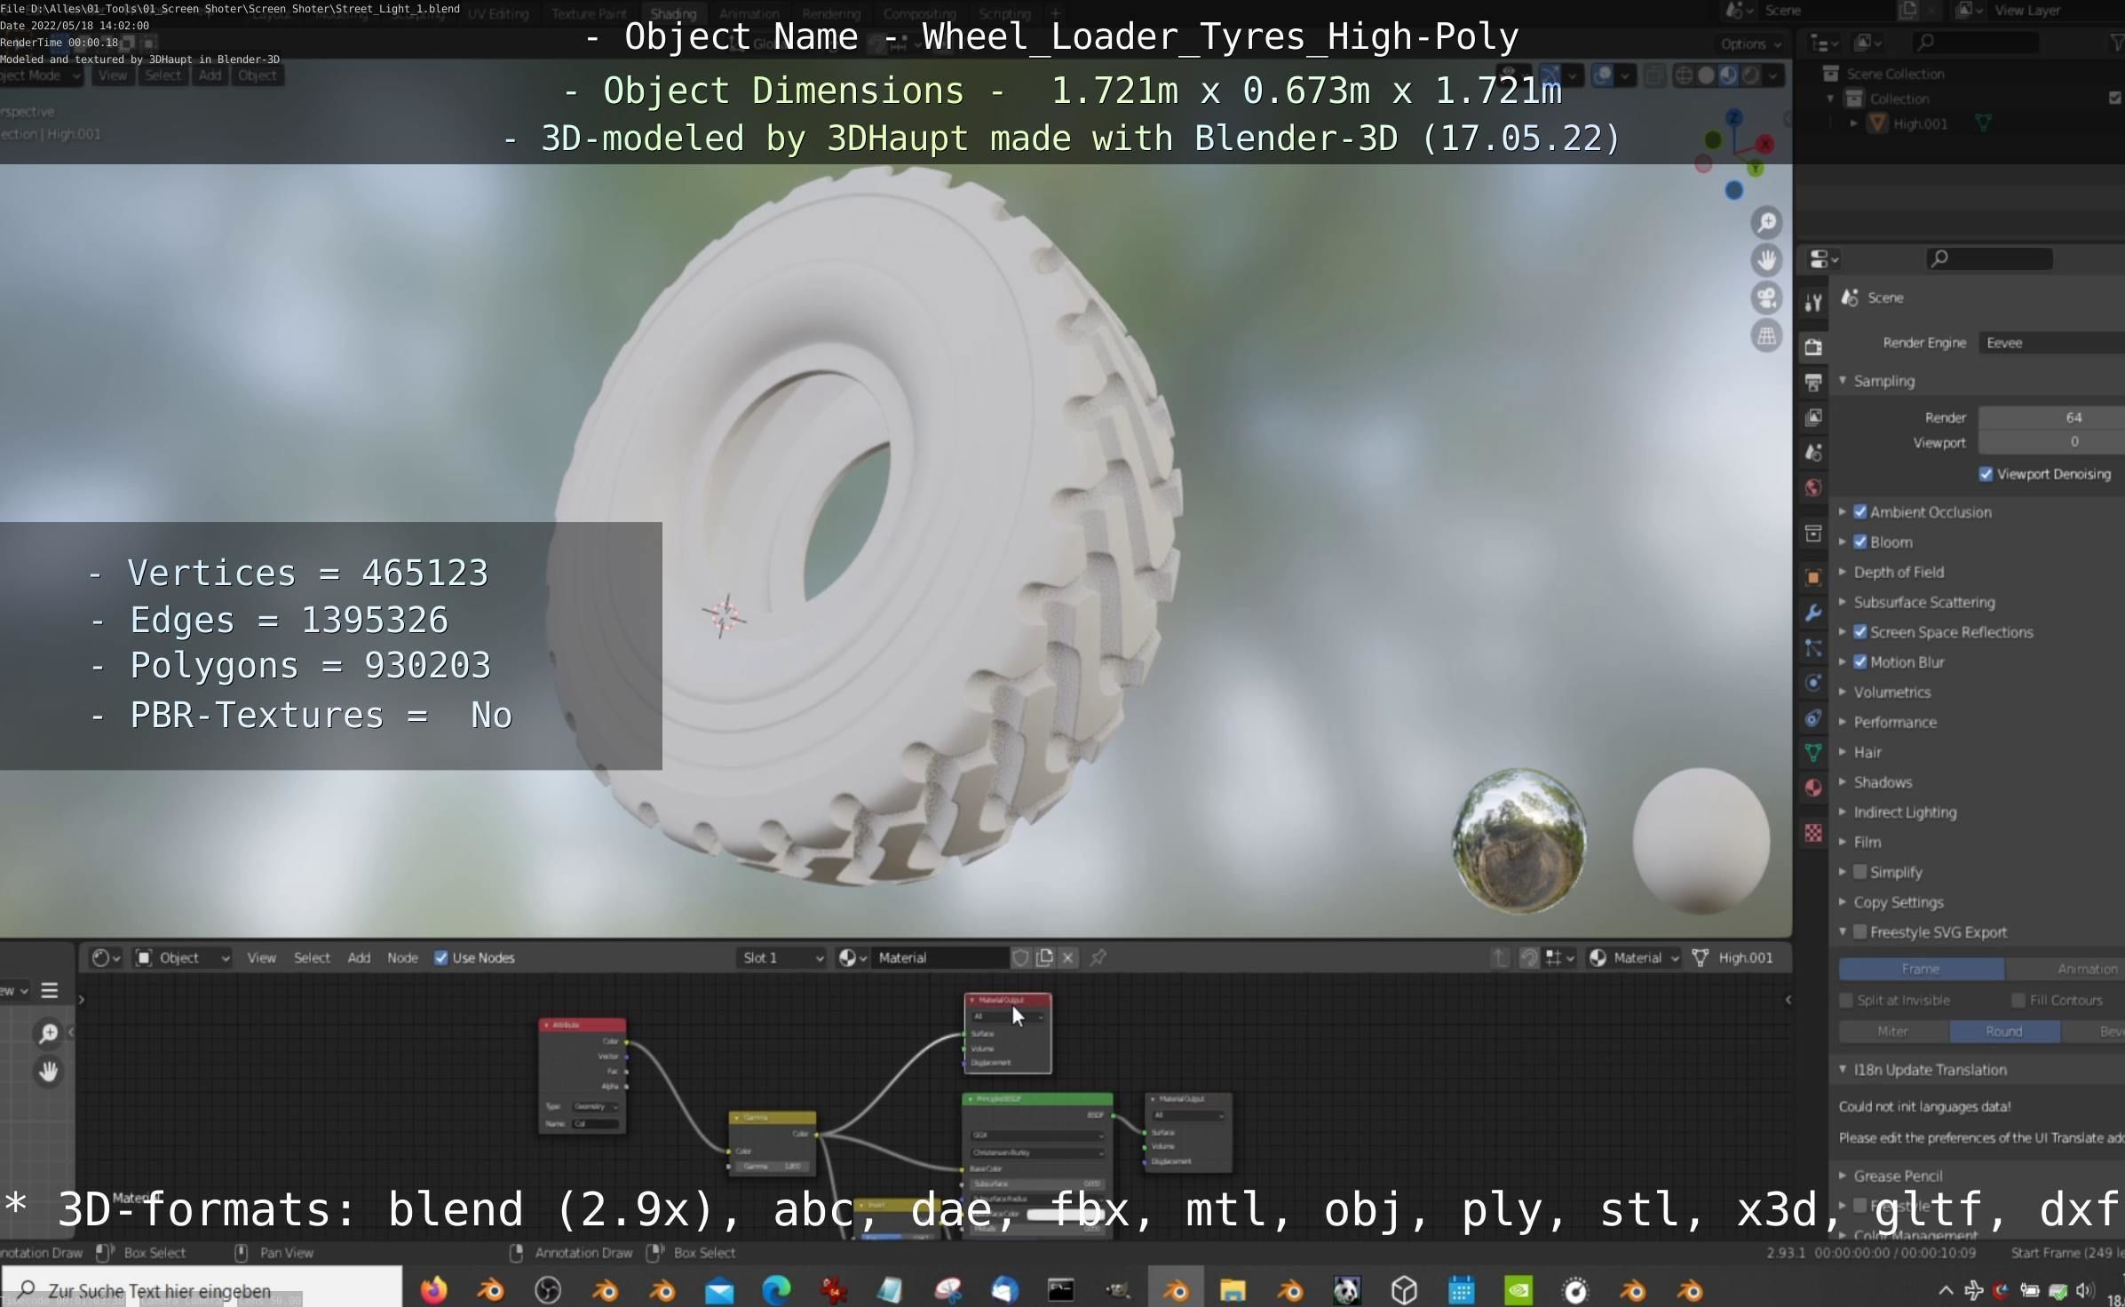Click the Frame button under Freestyle SVG Export
This screenshot has width=2125, height=1307.
[1921, 969]
